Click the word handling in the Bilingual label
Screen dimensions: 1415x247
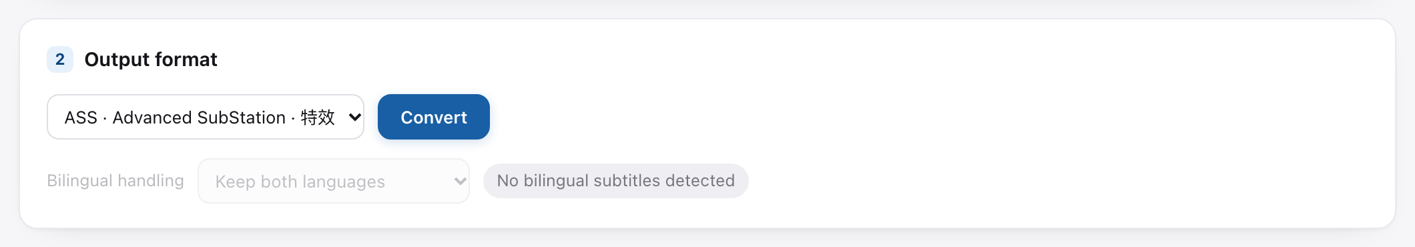point(151,181)
